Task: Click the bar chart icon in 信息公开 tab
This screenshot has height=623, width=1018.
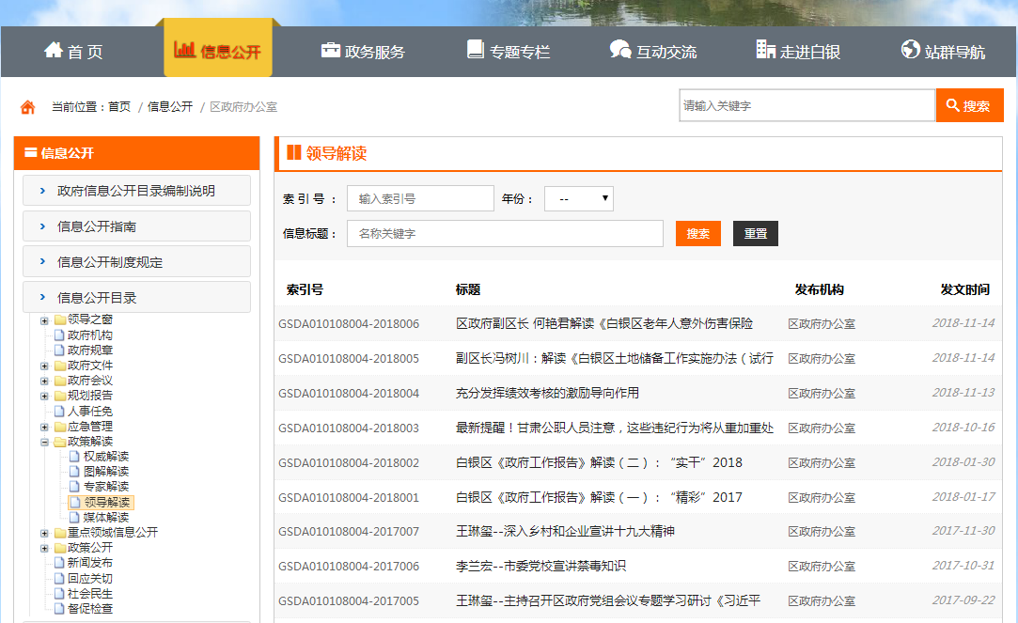Action: point(184,49)
